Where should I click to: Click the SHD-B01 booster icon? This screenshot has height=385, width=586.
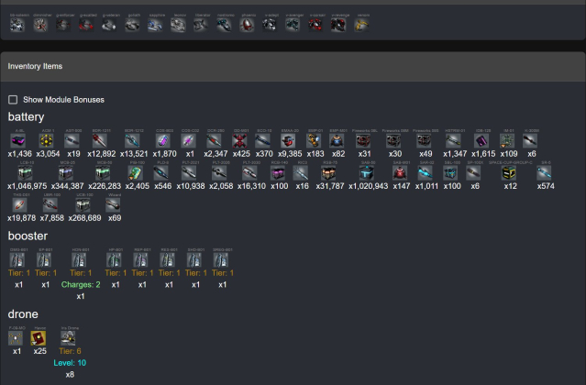click(194, 260)
